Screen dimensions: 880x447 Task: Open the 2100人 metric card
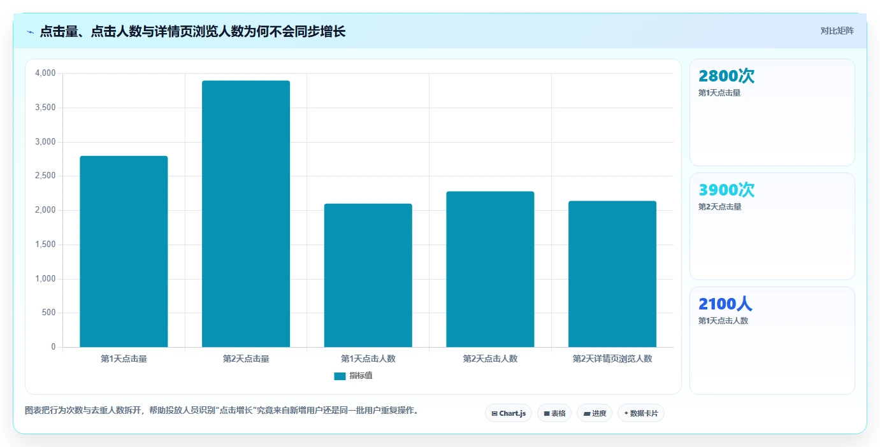coord(772,341)
